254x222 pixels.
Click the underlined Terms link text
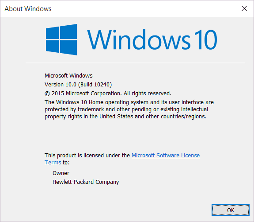[53, 163]
